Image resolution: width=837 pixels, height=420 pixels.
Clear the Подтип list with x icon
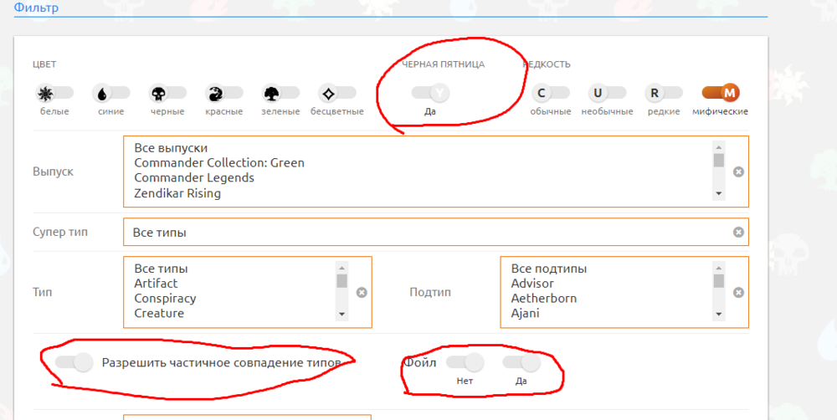(738, 292)
